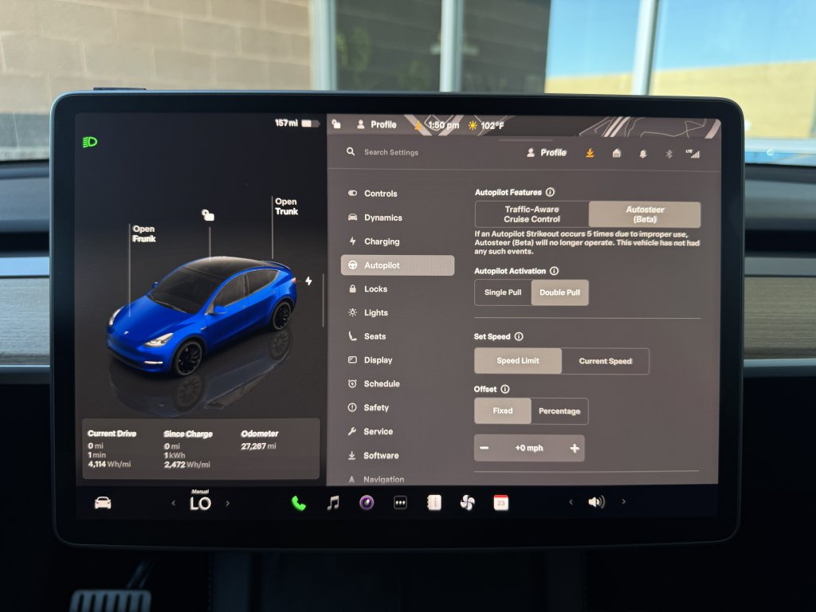Lower volume using left chevron by speaker

coord(570,502)
